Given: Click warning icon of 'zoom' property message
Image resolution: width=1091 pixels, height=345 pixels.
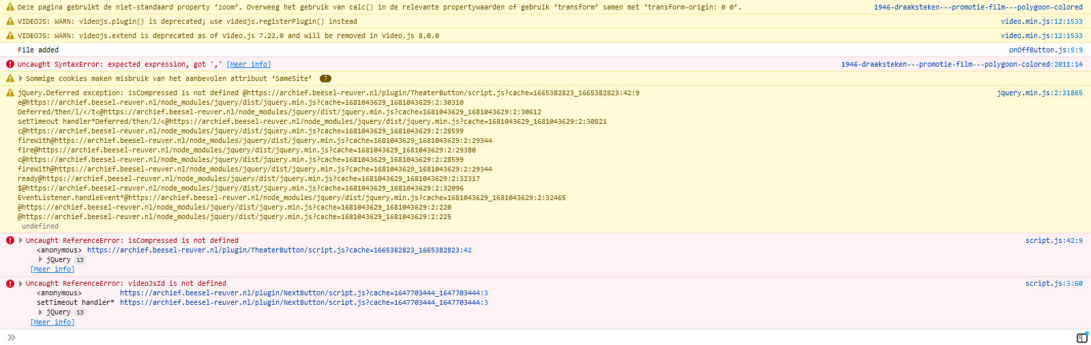Looking at the screenshot, I should pyautogui.click(x=10, y=7).
